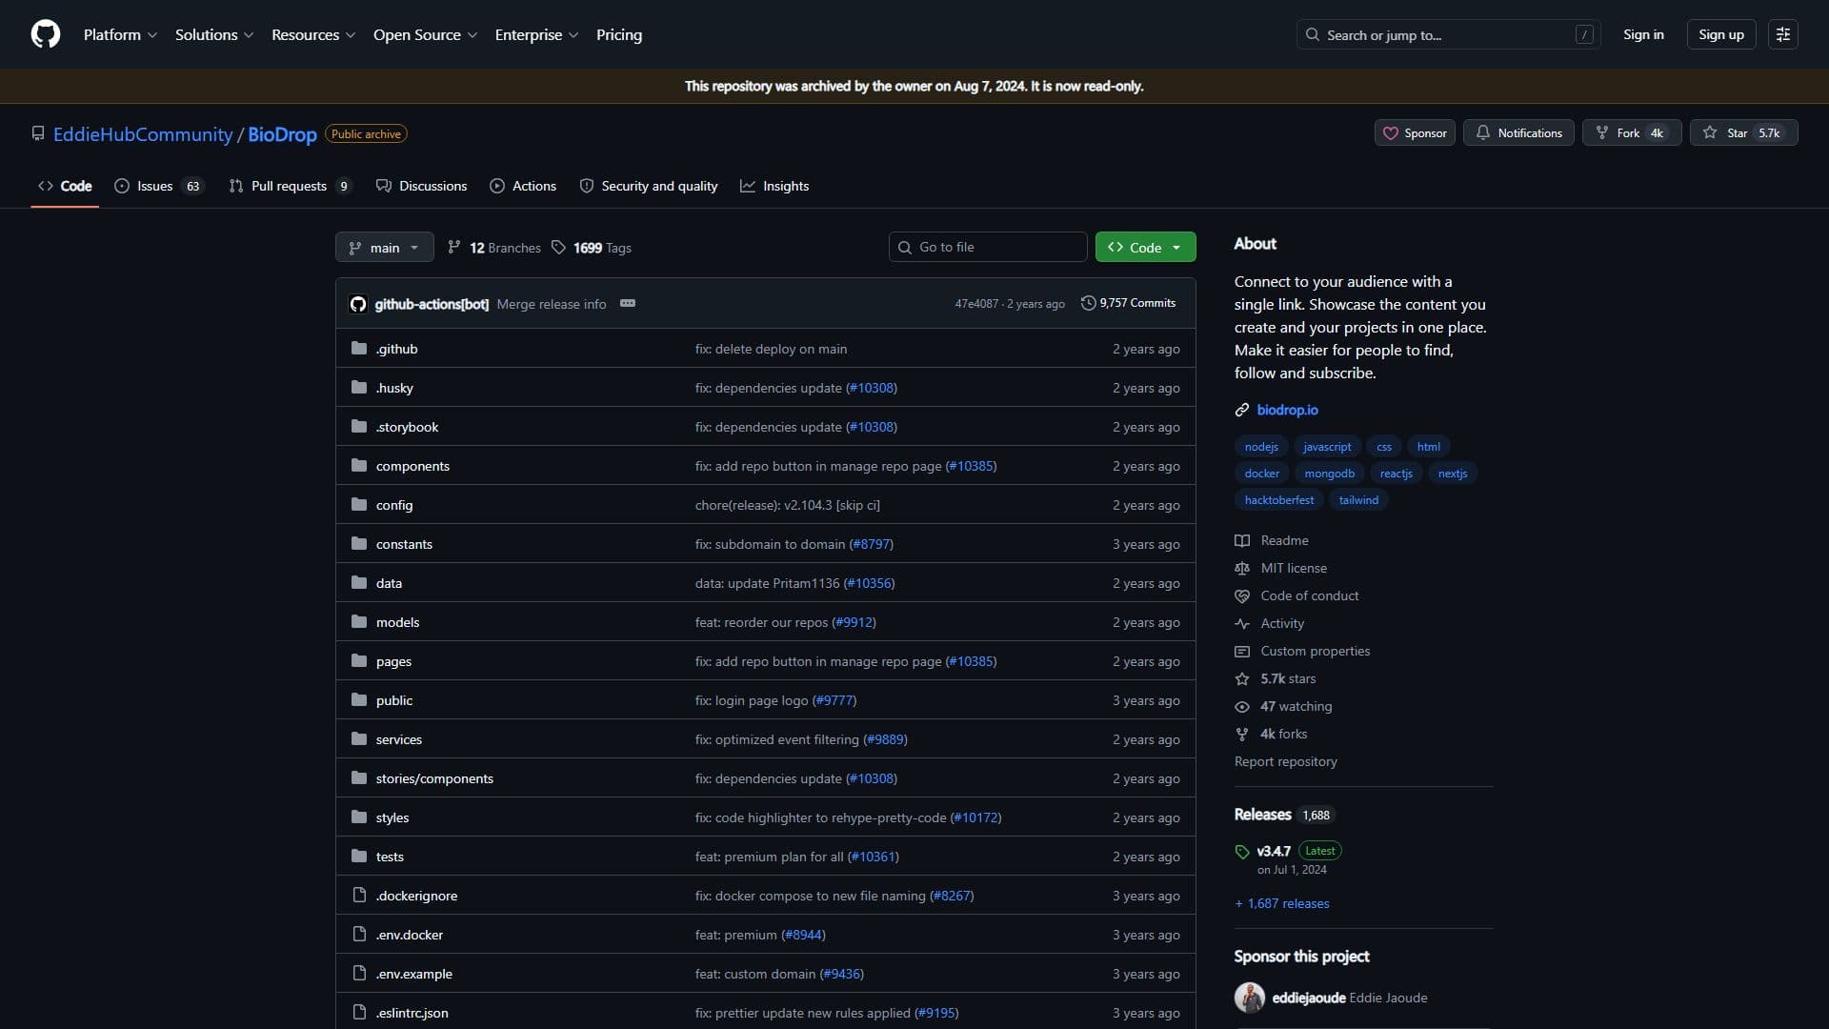The width and height of the screenshot is (1829, 1029).
Task: Switch to Security and quality tab
Action: click(649, 186)
